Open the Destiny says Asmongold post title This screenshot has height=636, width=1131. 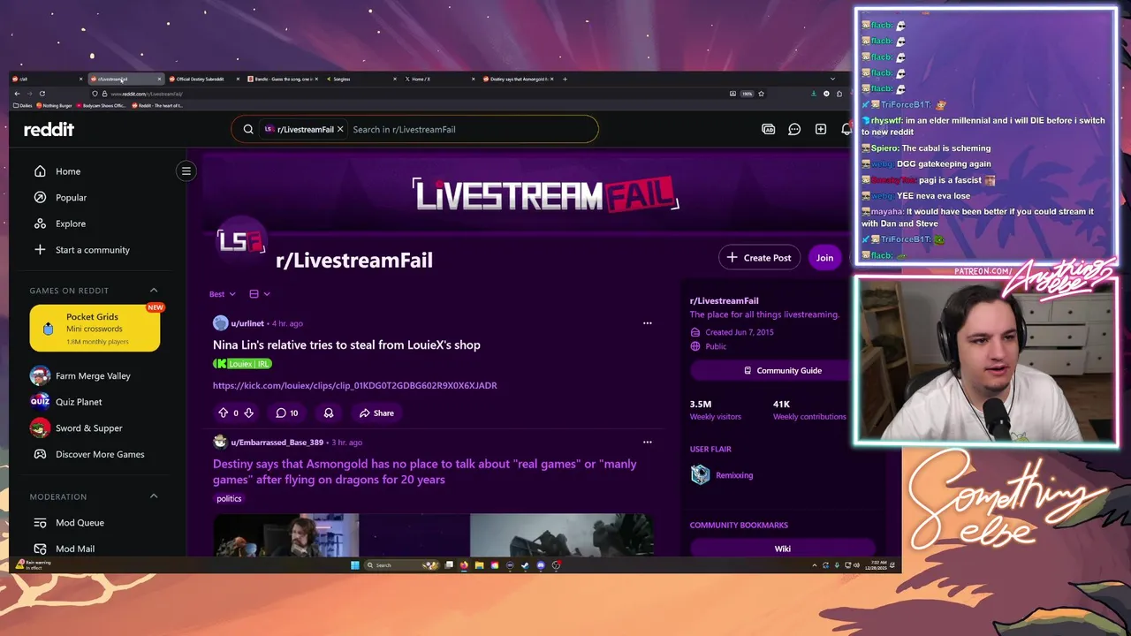coord(424,472)
